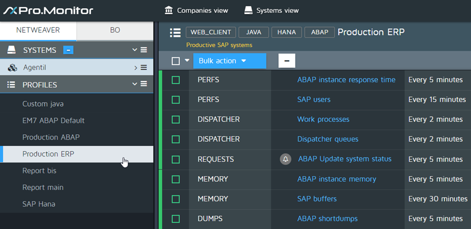Image resolution: width=471 pixels, height=229 pixels.
Task: Click the Pro.Monitor logo
Action: (48, 10)
